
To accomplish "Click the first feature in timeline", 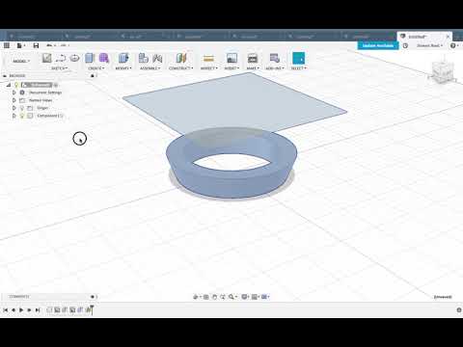I will point(49,310).
